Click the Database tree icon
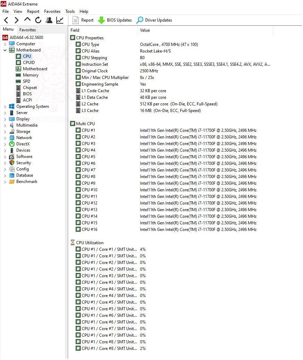Screen dimensions: 303x360 coord(12,175)
